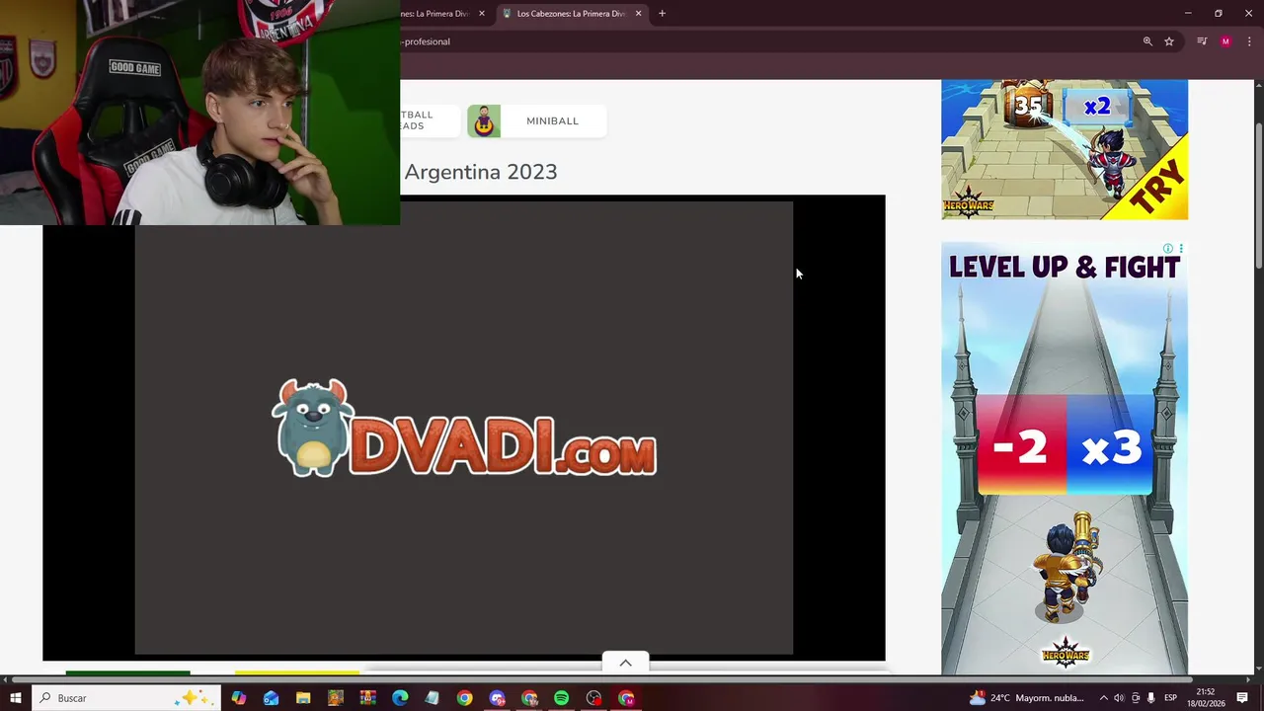This screenshot has height=711, width=1264.
Task: Click the red -2 gate in ad
Action: 1021,447
